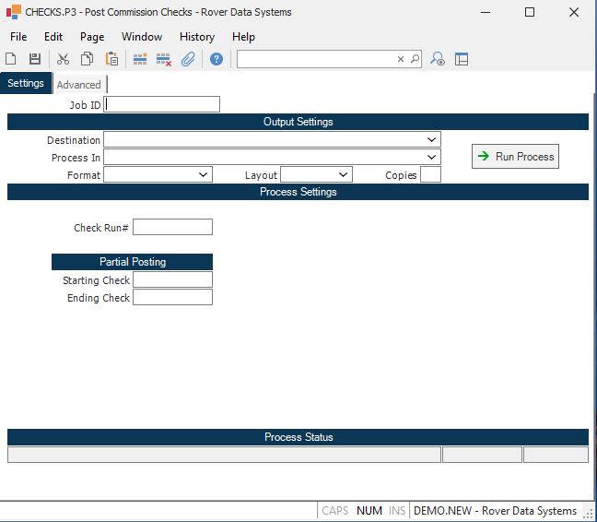Open the Layout dropdown list
This screenshot has width=597, height=522.
[344, 174]
